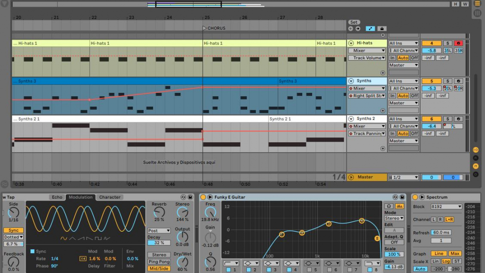Toggle the Spectrum device activator

pyautogui.click(x=415, y=197)
